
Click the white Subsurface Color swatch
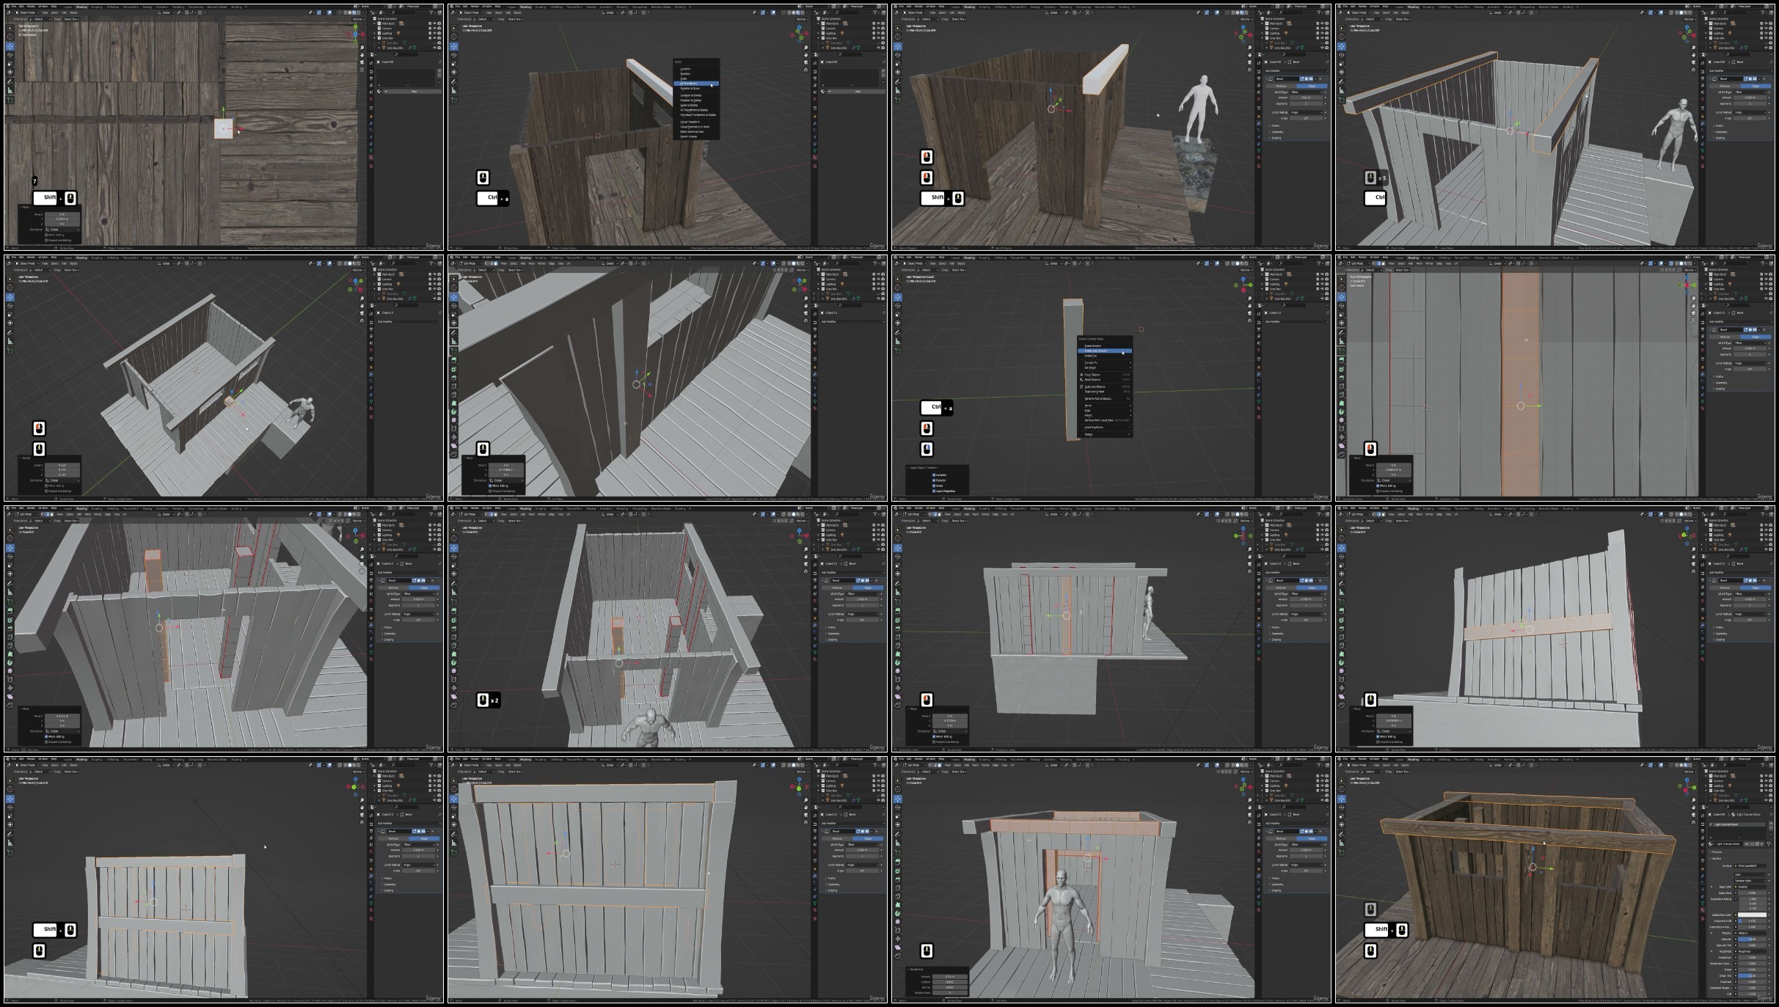click(x=1750, y=915)
